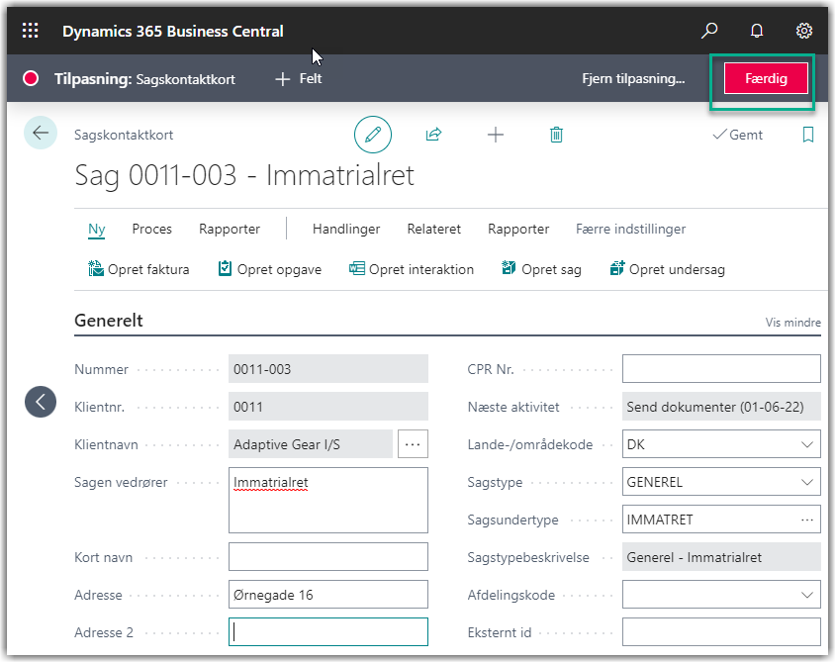Open the Relateret menu
Image resolution: width=836 pixels, height=663 pixels.
coord(434,229)
